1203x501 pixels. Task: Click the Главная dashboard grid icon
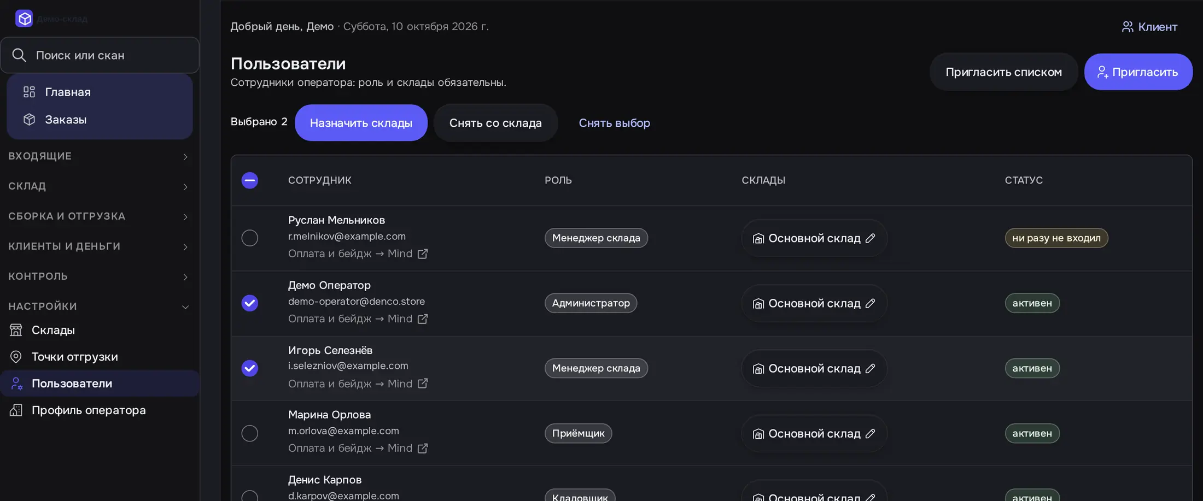pos(29,92)
